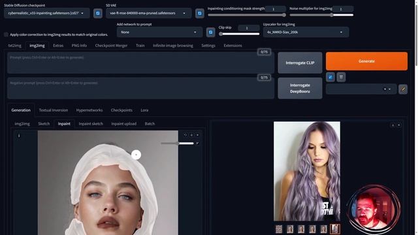Undo the last inpaint mask stroke
The width and height of the screenshot is (418, 235).
pos(185,135)
